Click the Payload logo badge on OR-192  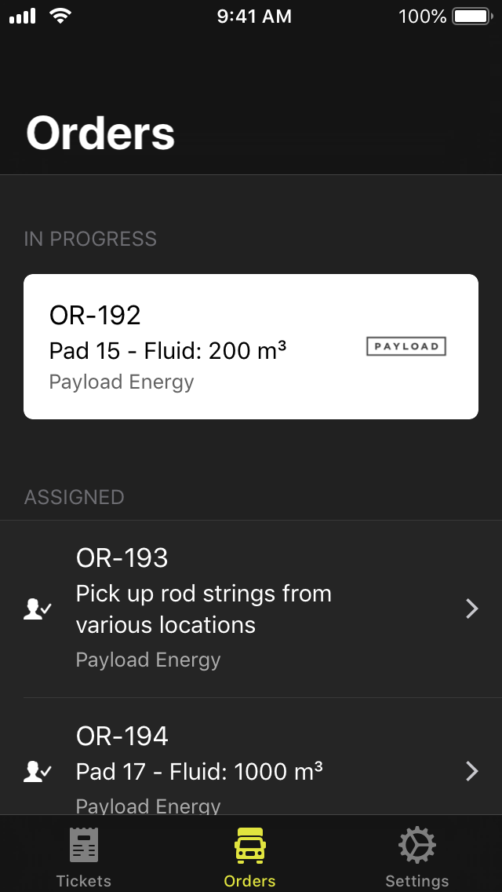pyautogui.click(x=406, y=345)
